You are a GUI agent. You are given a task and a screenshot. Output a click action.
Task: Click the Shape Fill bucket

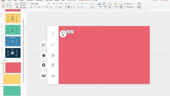pos(125,4)
